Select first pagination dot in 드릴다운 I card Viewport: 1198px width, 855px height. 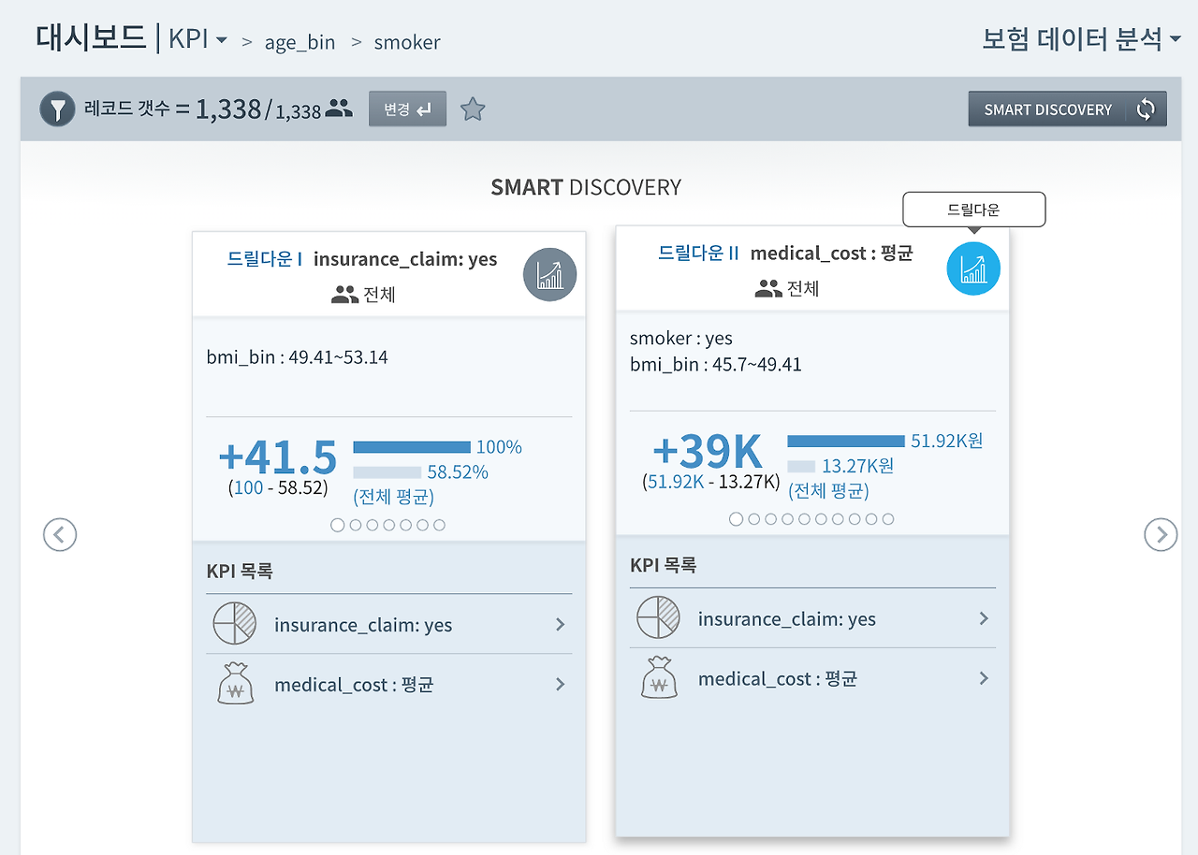point(337,525)
